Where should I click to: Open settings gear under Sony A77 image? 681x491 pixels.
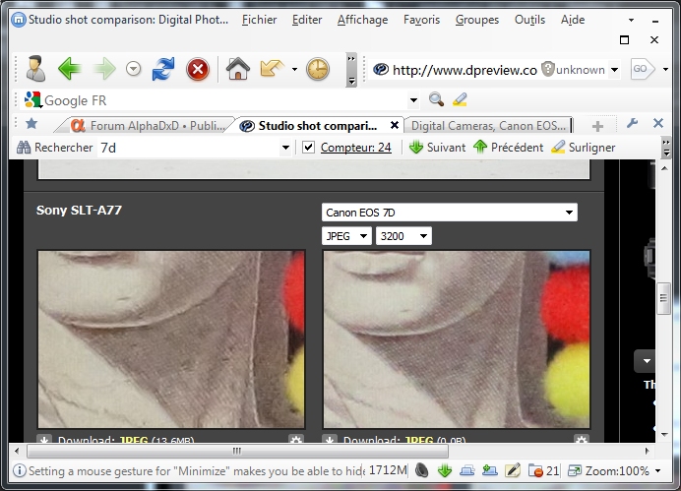[296, 440]
